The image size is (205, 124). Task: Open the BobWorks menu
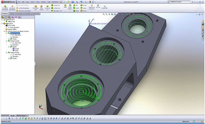click(55, 2)
